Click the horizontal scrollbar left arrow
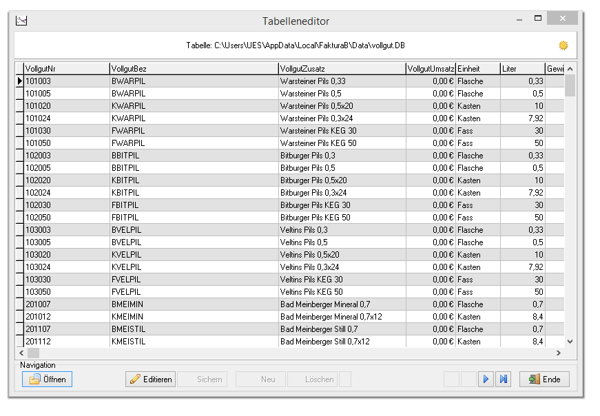The image size is (600, 416). pos(21,353)
